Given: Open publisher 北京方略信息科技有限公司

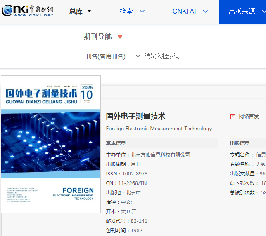Looking at the screenshot, I should click(x=161, y=155).
